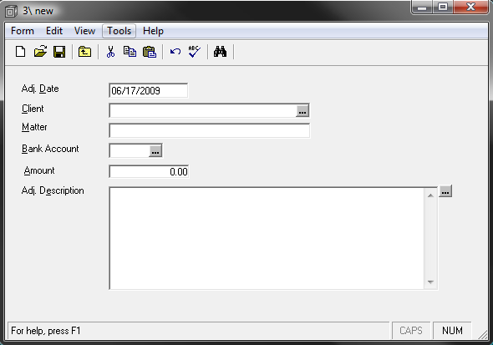Viewport: 493px width, 345px height.
Task: Open the Tools menu
Action: point(119,31)
